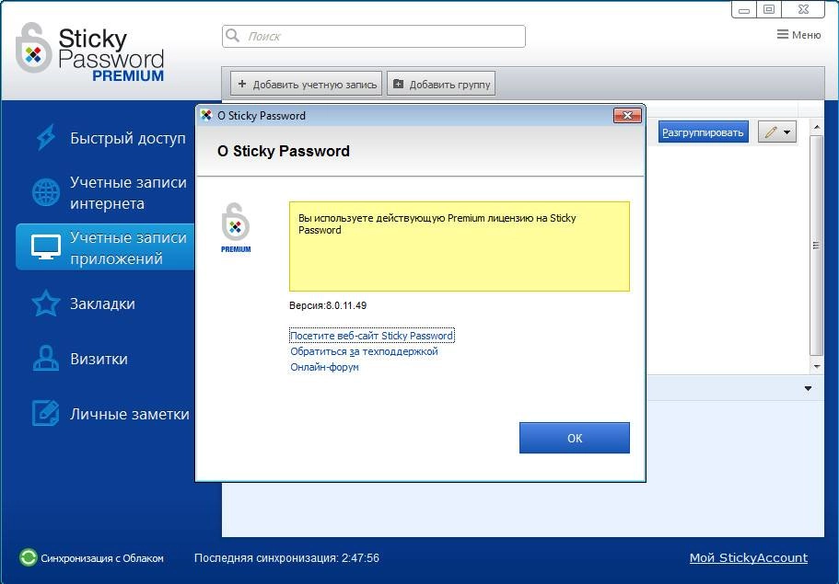This screenshot has height=584, width=839.
Task: Maximize the main Sticky Password window
Action: click(x=769, y=9)
